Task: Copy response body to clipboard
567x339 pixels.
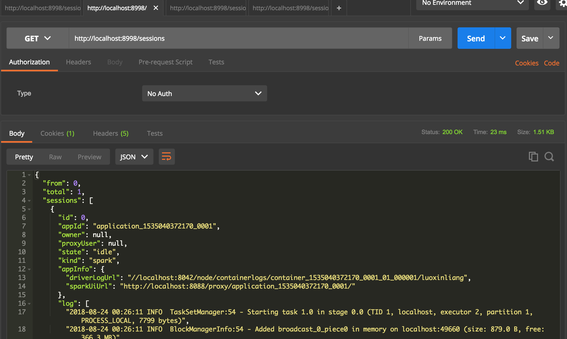Action: [x=533, y=157]
